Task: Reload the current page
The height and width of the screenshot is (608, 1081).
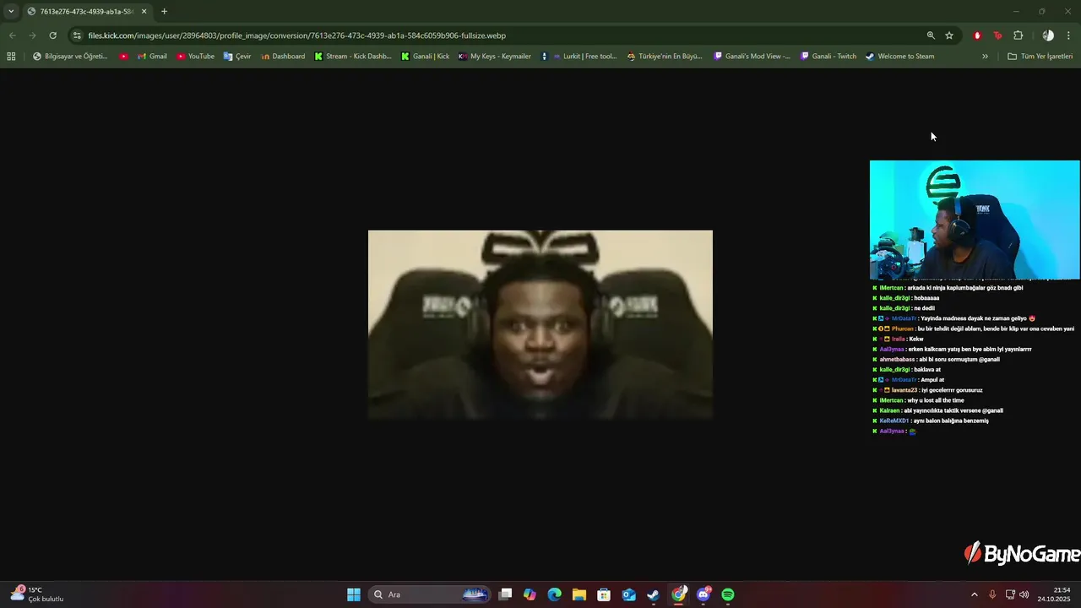Action: point(52,35)
